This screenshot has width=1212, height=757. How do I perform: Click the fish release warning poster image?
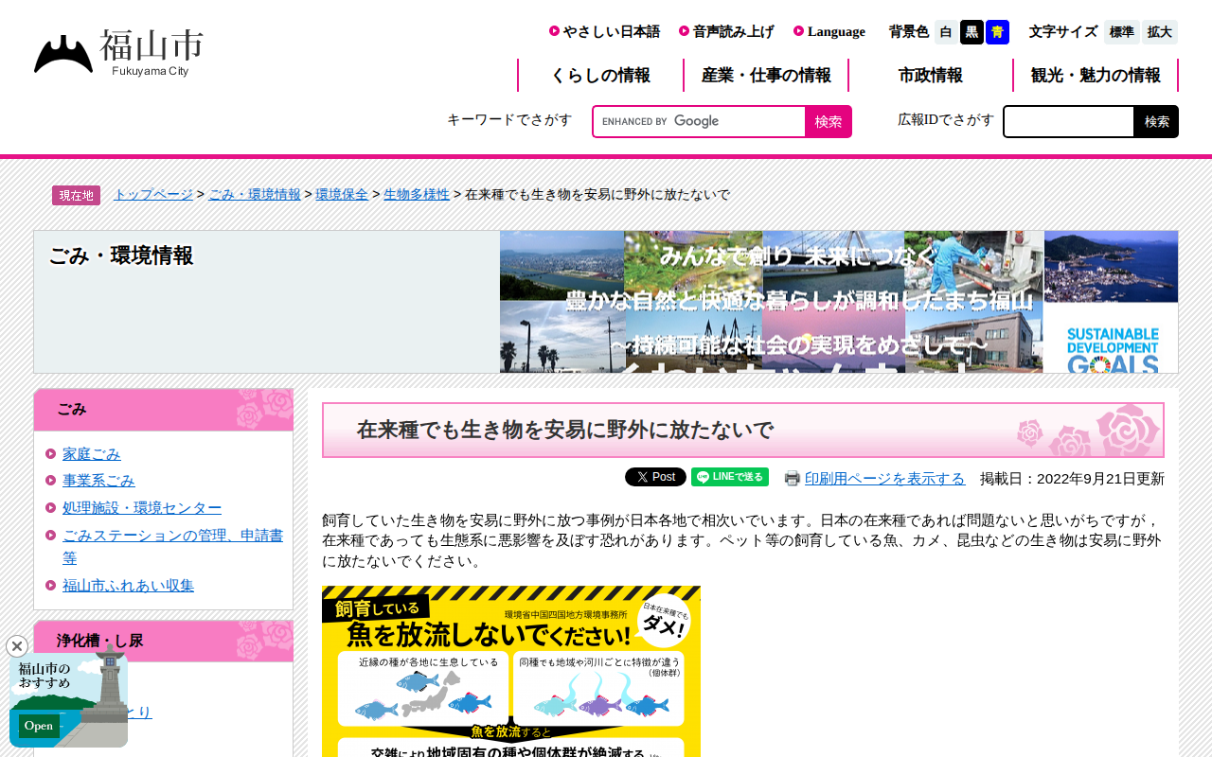tap(511, 671)
